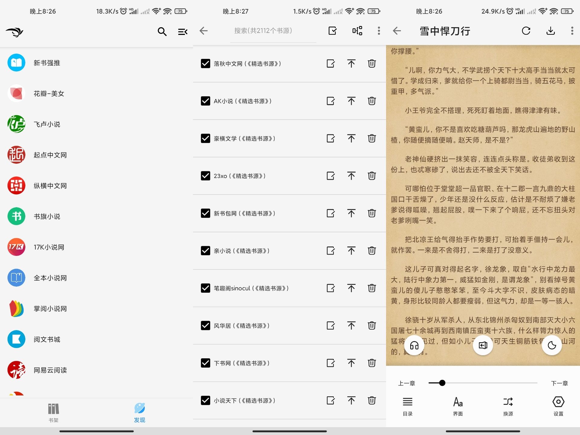Open 掌阅小说网 source

[x=96, y=309]
